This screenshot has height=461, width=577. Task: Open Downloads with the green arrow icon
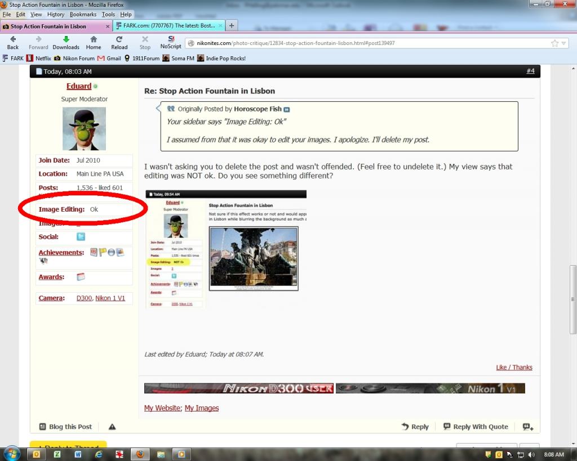click(66, 40)
